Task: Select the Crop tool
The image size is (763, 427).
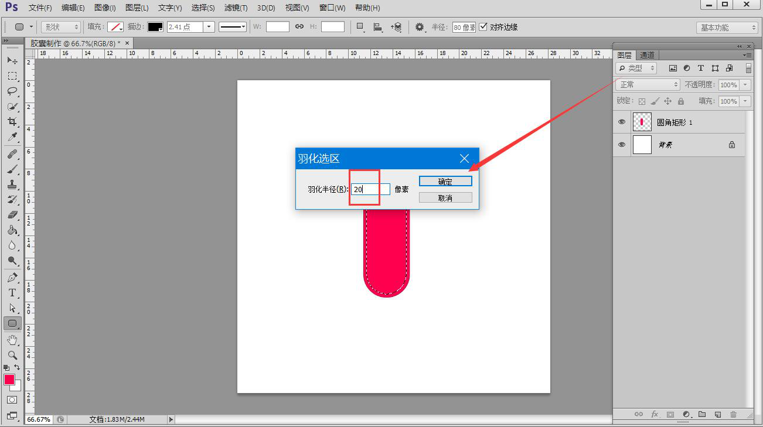Action: coord(12,122)
